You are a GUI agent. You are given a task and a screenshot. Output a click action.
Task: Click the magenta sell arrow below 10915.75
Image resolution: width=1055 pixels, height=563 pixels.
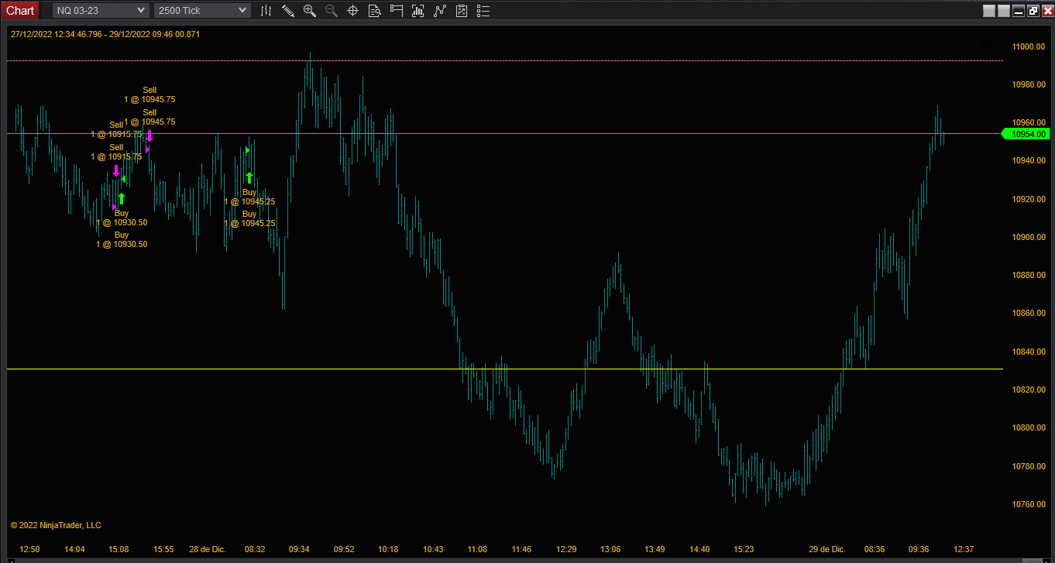pyautogui.click(x=116, y=170)
